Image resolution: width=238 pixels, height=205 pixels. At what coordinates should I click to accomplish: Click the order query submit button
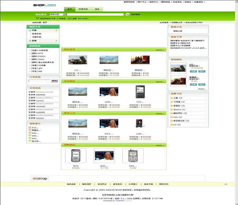[x=54, y=81]
